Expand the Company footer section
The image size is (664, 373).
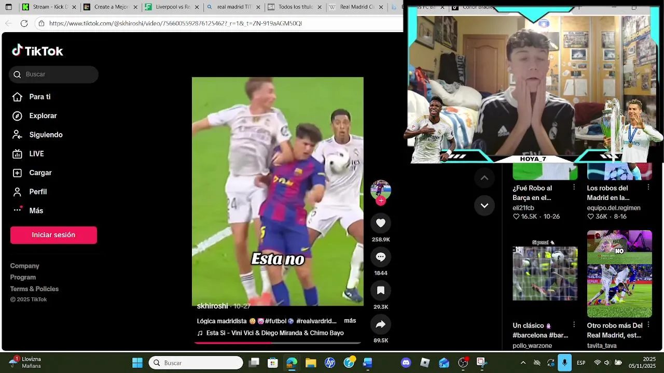click(x=24, y=266)
